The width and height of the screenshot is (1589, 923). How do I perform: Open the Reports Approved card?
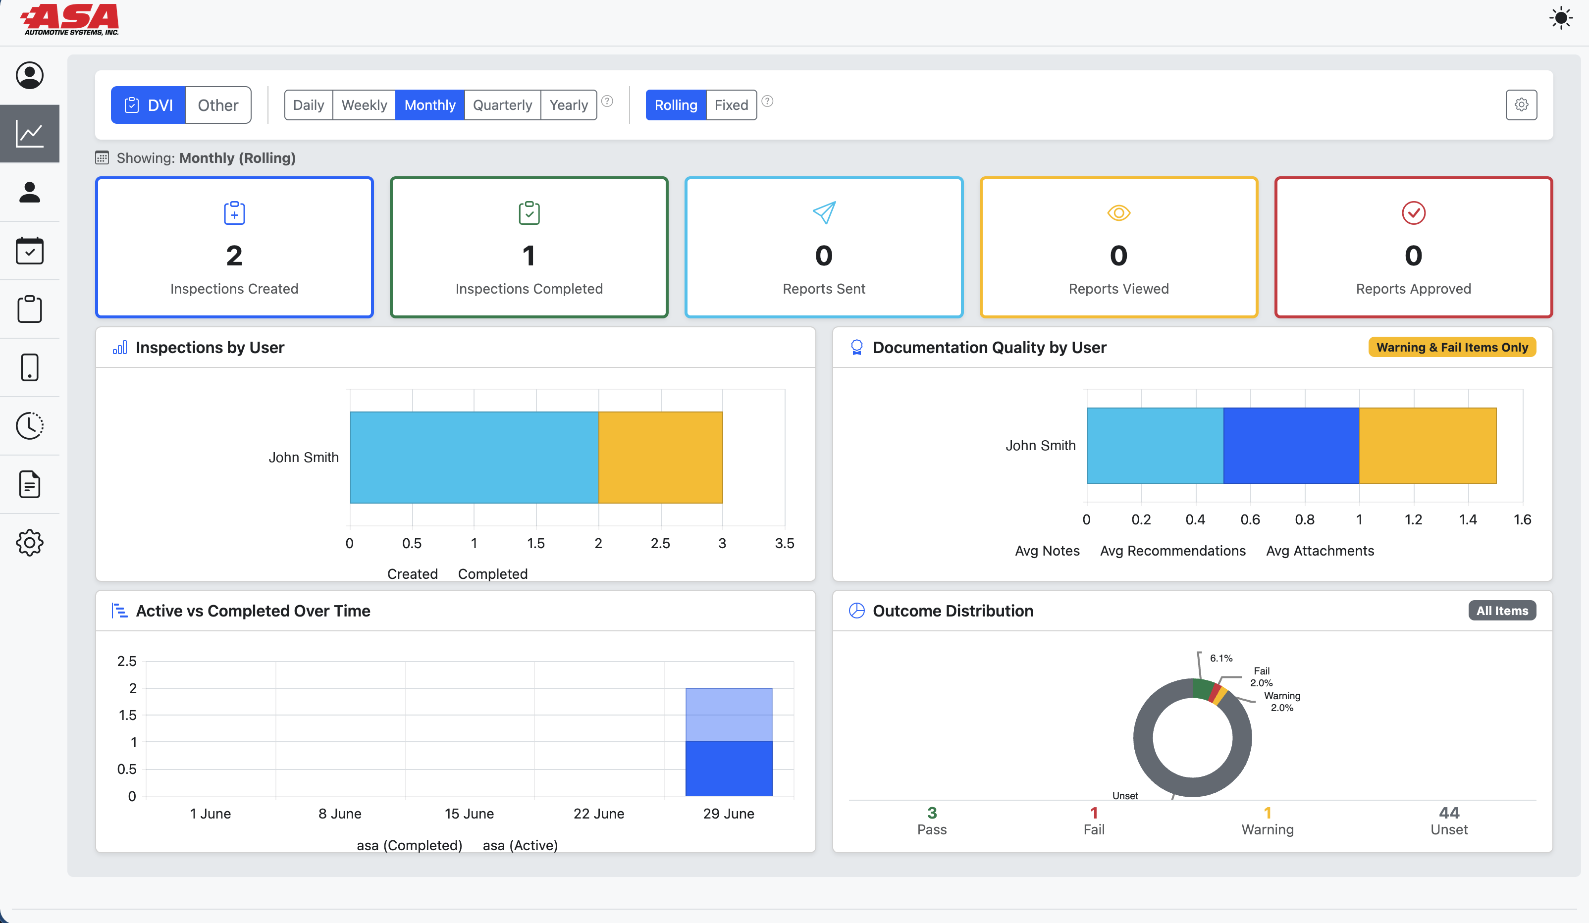(1414, 247)
